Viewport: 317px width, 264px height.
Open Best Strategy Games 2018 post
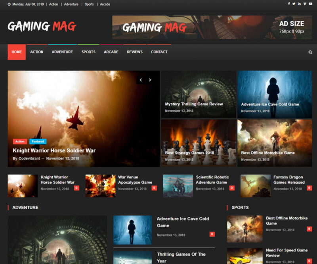coord(189,153)
